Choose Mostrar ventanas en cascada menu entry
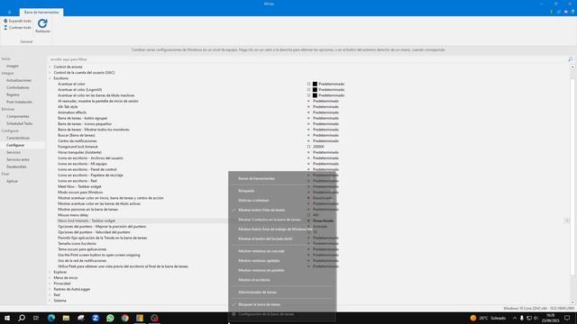 tap(282, 251)
